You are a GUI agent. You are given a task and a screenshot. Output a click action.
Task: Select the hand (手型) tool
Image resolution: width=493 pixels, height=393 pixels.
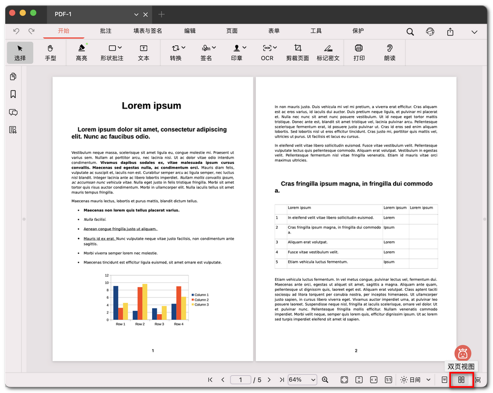(x=51, y=52)
